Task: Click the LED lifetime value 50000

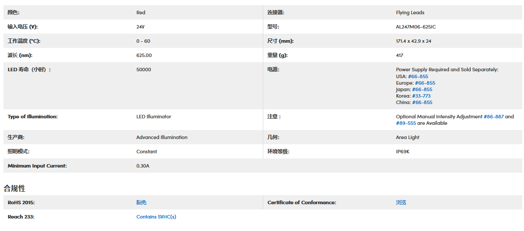Action: [x=144, y=70]
